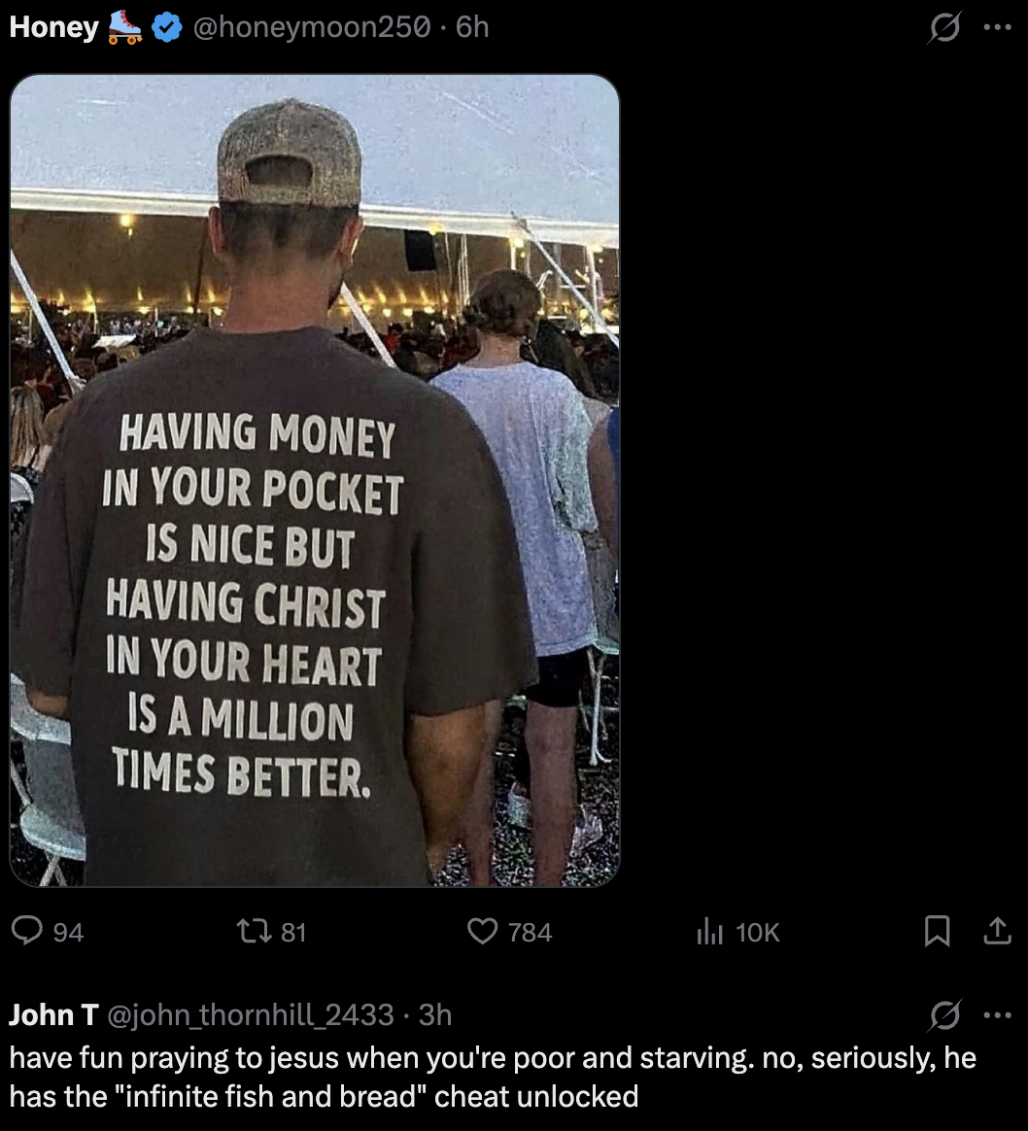The image size is (1028, 1131).
Task: Click the reply icon on Honey's post
Action: tap(25, 932)
